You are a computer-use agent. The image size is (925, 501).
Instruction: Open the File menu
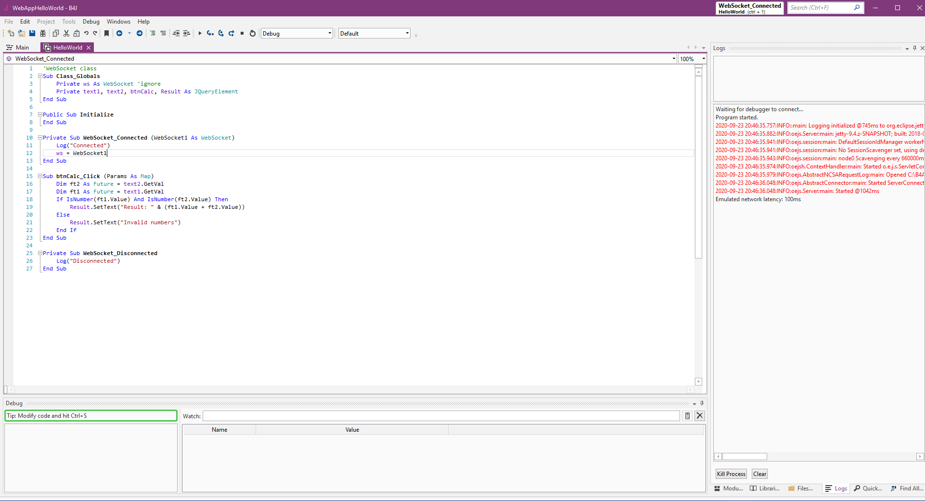pyautogui.click(x=9, y=22)
